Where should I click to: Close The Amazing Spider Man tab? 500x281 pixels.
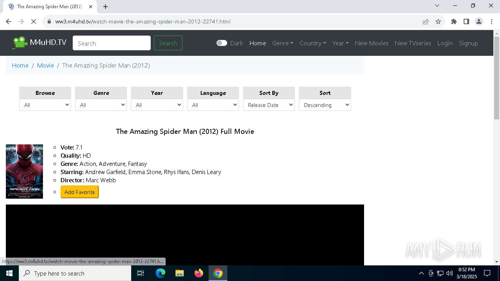[x=91, y=6]
